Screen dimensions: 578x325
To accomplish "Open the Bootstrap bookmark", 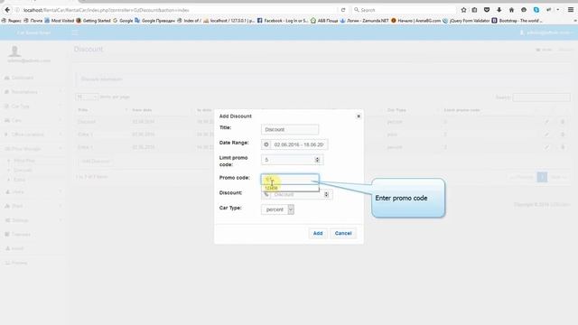I will (x=517, y=21).
